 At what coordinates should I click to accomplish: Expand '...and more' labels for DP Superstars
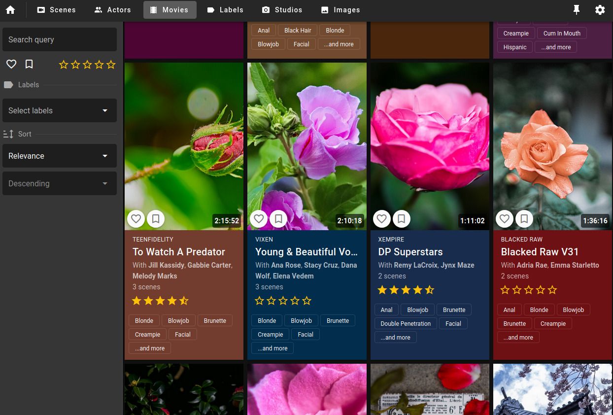coord(396,337)
